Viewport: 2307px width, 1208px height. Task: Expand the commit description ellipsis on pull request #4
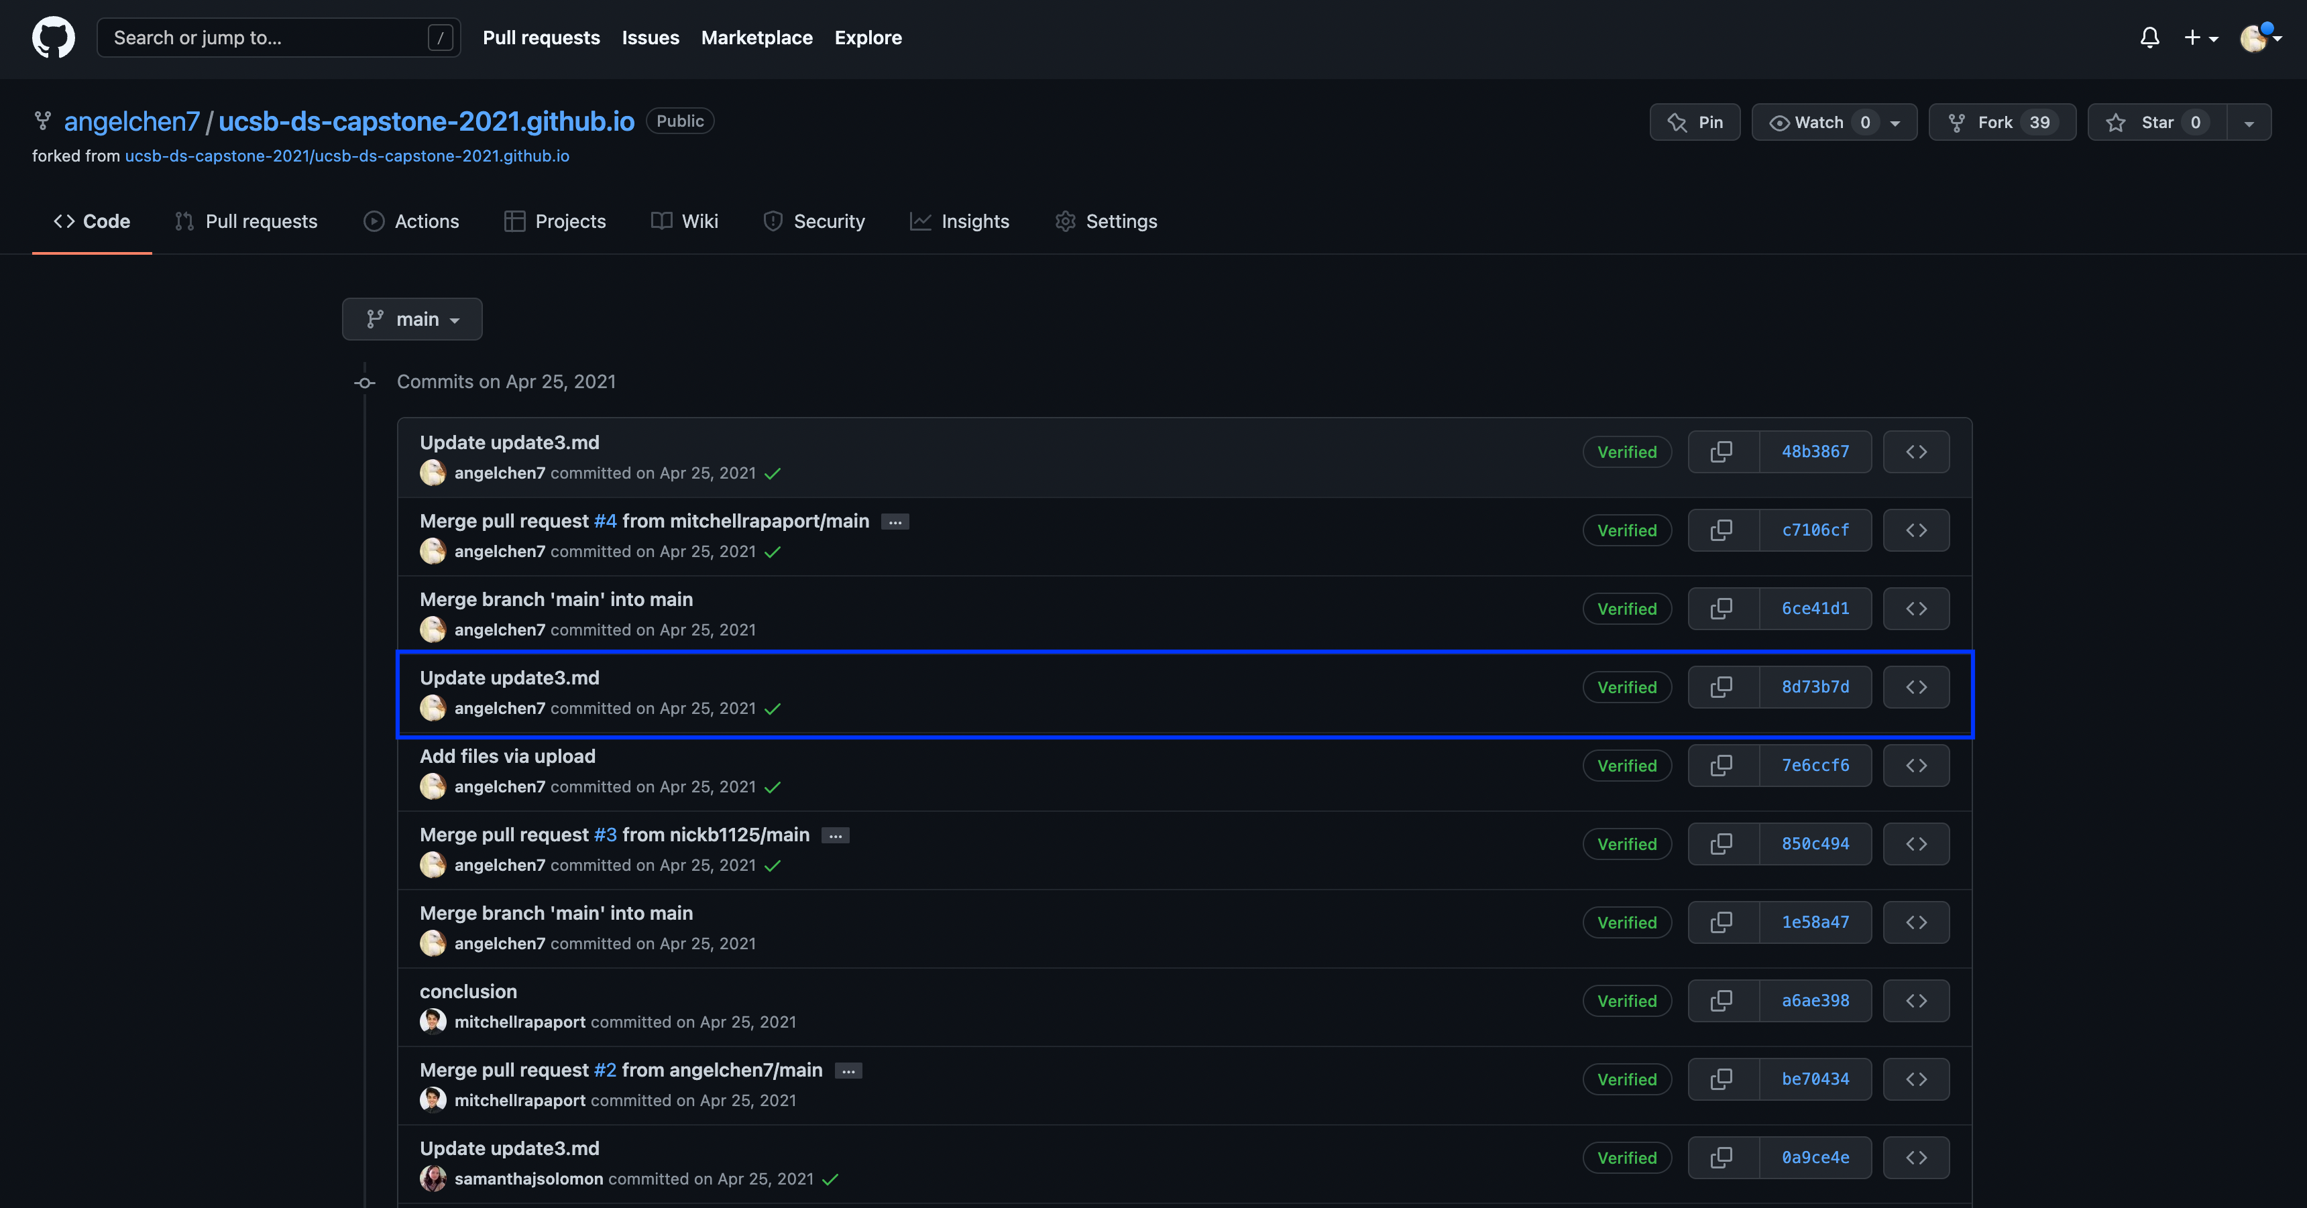[x=895, y=521]
